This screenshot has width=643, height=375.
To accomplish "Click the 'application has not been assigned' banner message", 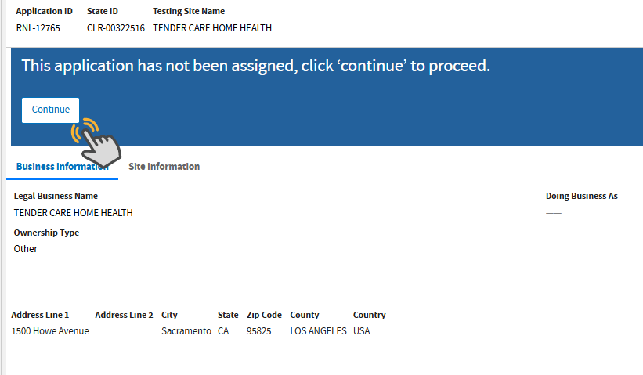I will point(255,66).
